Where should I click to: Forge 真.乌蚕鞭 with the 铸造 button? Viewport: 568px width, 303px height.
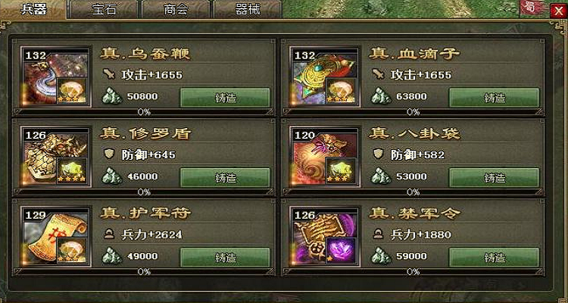coord(226,98)
